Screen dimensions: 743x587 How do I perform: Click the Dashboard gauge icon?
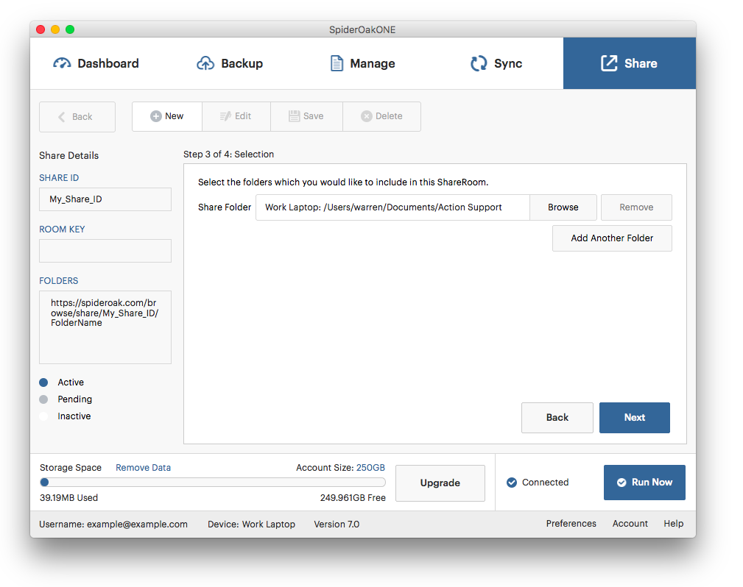62,63
